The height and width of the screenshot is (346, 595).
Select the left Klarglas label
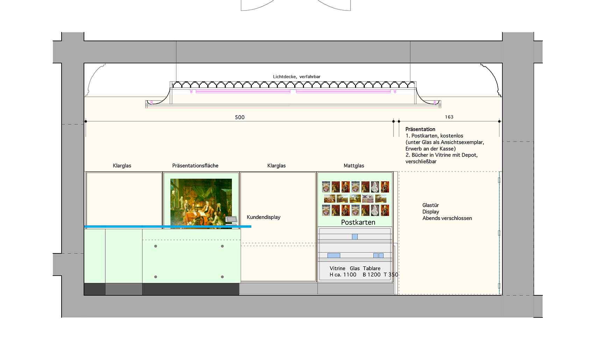122,166
